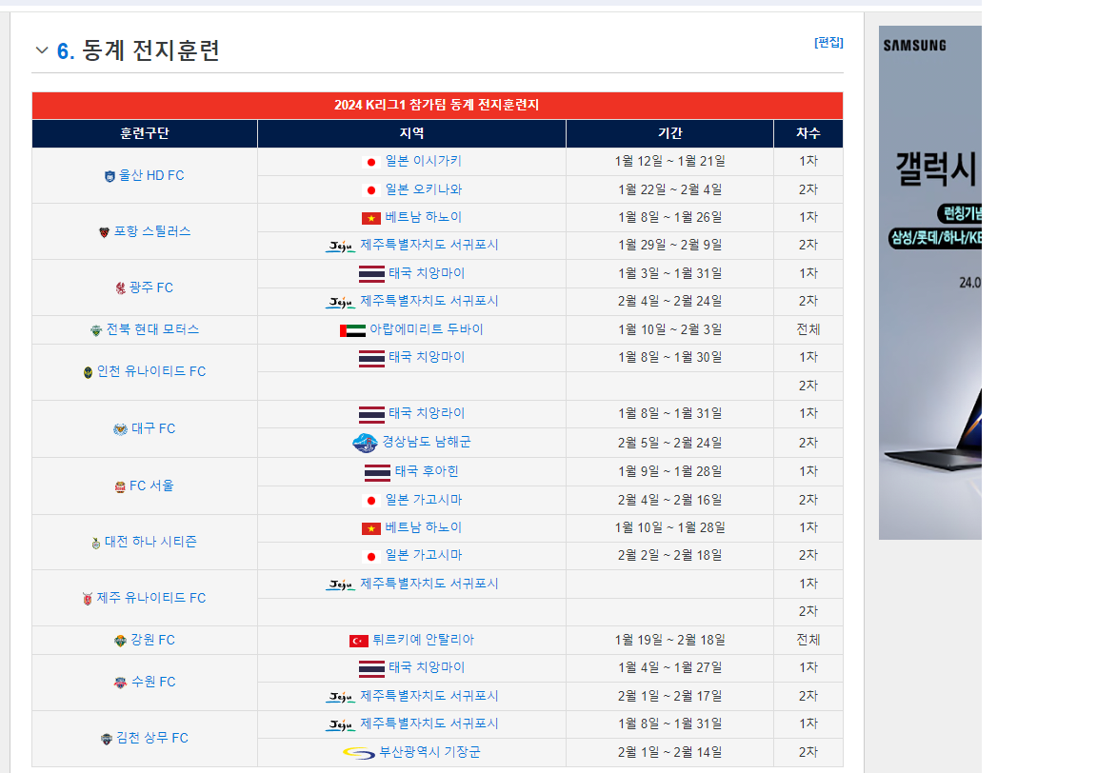The image size is (1097, 773).
Task: Select the date cell 1월 19일 ~ 2월 18일
Action: (x=669, y=640)
